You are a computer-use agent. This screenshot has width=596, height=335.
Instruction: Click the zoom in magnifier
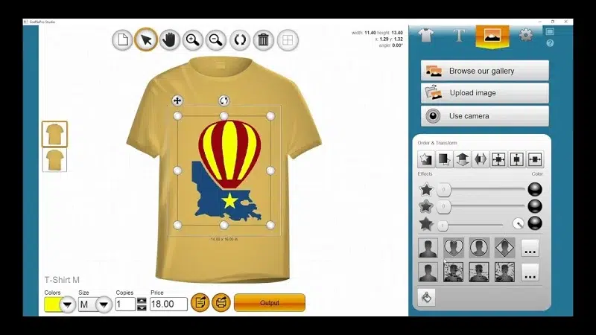[193, 40]
